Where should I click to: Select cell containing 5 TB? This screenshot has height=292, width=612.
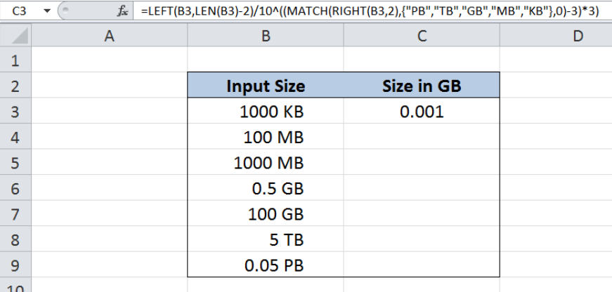(x=266, y=239)
